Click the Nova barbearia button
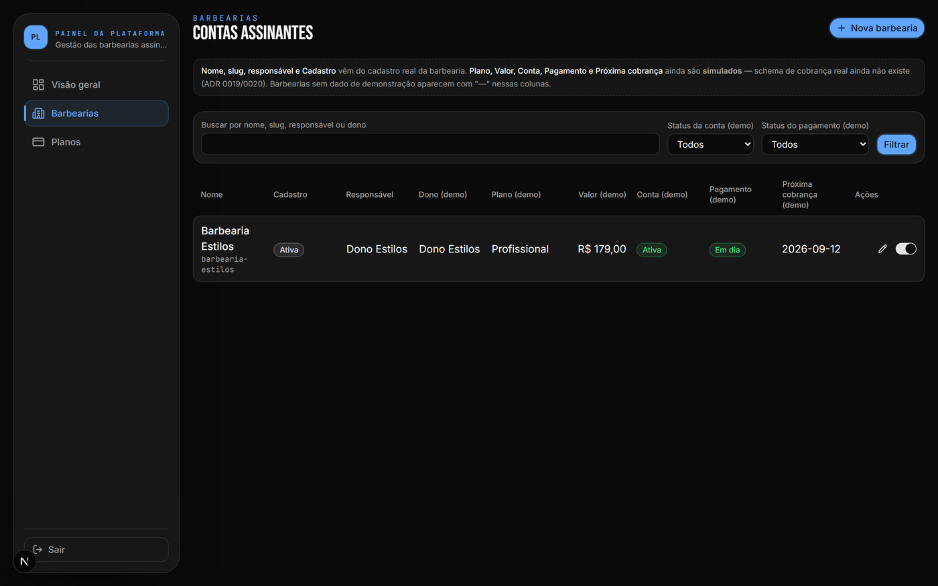938x586 pixels. click(877, 28)
